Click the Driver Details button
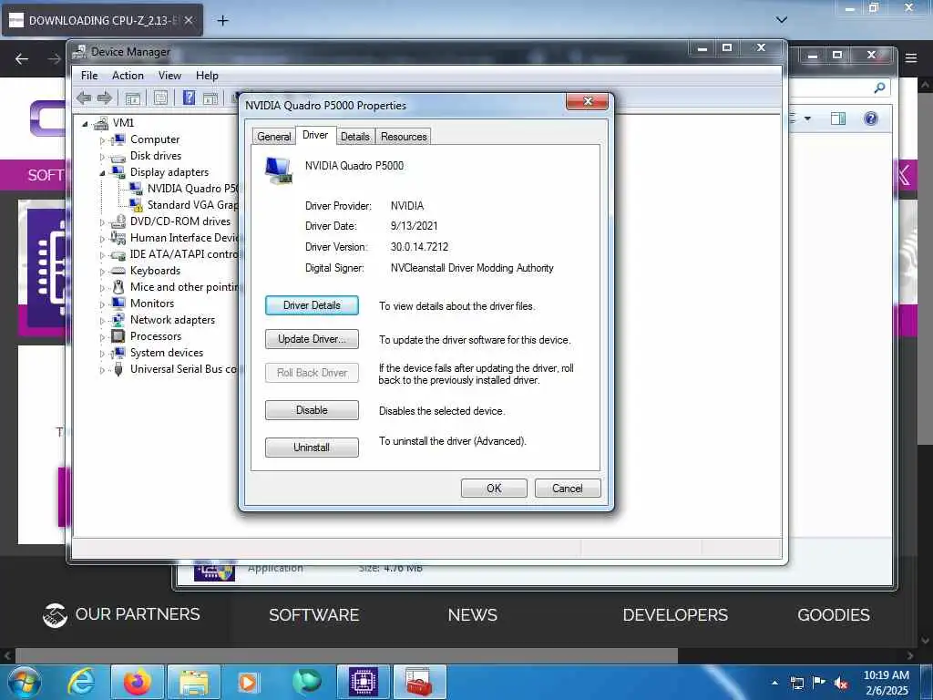The width and height of the screenshot is (933, 700). (312, 305)
